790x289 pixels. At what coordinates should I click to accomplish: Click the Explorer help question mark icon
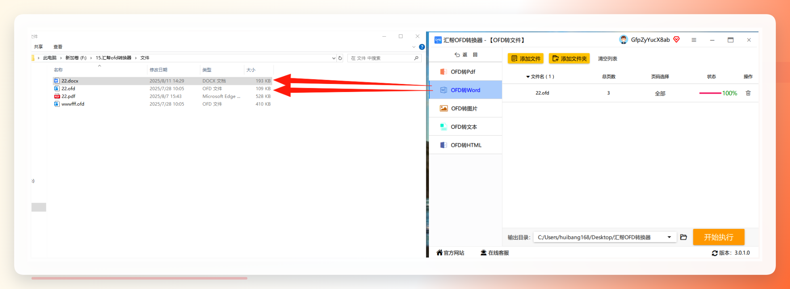(x=422, y=47)
